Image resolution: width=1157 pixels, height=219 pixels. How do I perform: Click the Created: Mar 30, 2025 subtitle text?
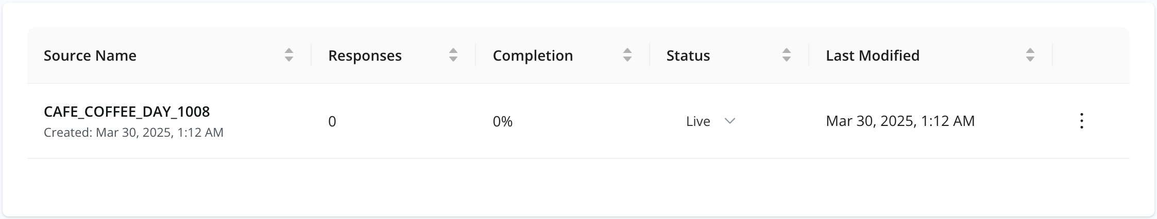(x=133, y=133)
